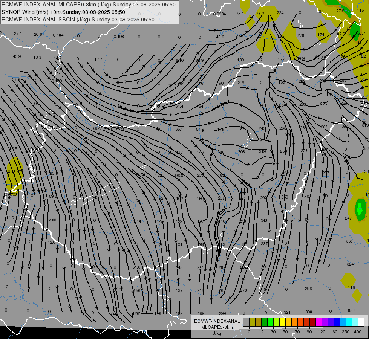
Task: Click the olive swatch above legend value 0
Action: [252, 322]
